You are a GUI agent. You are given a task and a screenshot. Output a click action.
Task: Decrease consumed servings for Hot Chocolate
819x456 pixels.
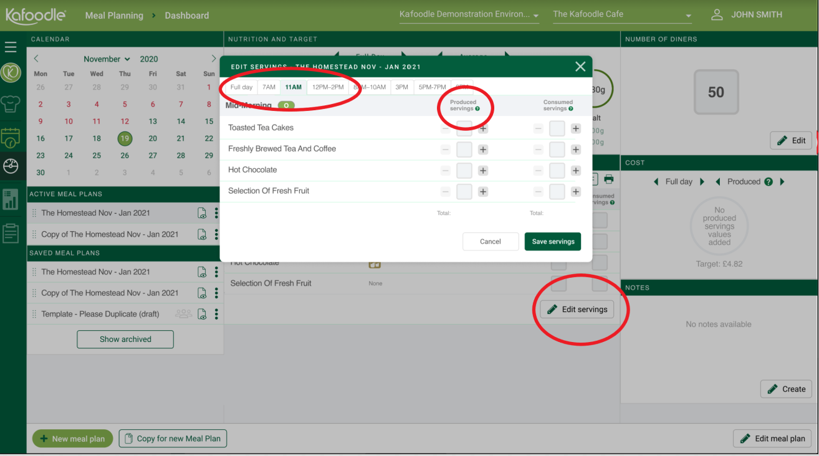coord(539,171)
